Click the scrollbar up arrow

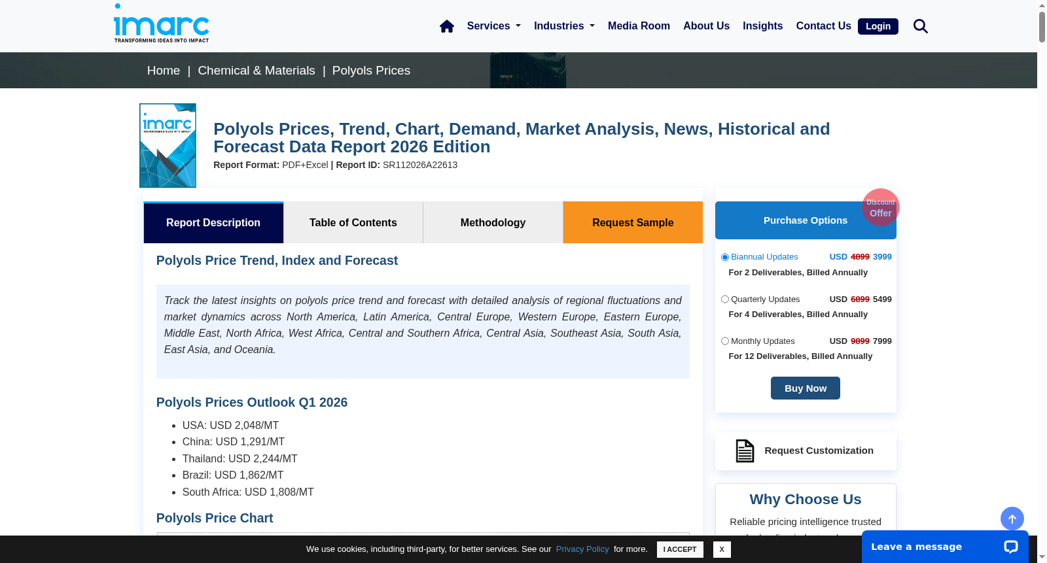1042,5
